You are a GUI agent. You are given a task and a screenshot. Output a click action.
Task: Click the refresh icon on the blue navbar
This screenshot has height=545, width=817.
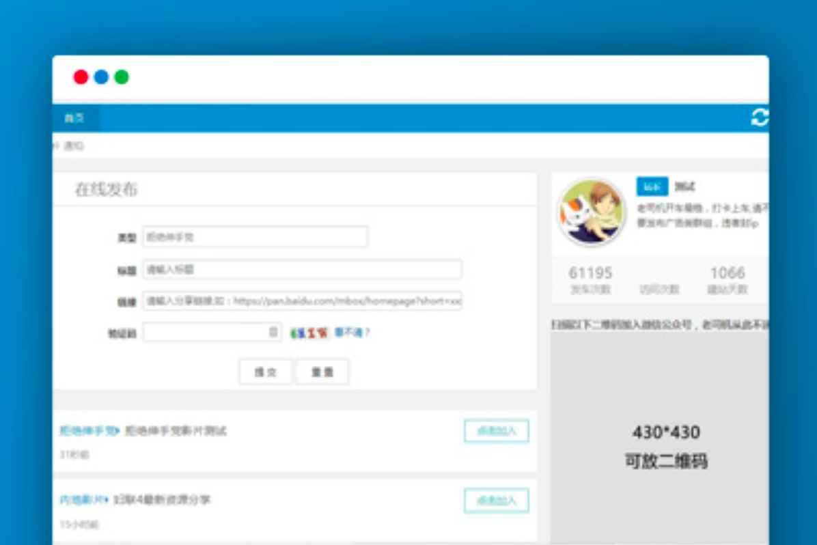tap(760, 117)
